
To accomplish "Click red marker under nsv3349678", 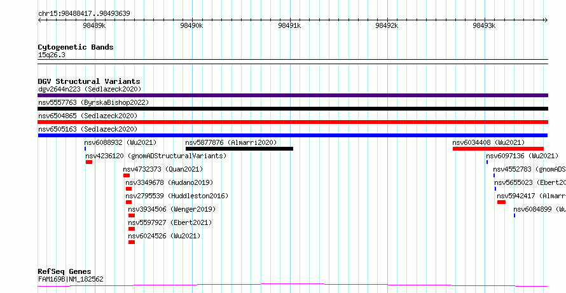I will pyautogui.click(x=129, y=189).
